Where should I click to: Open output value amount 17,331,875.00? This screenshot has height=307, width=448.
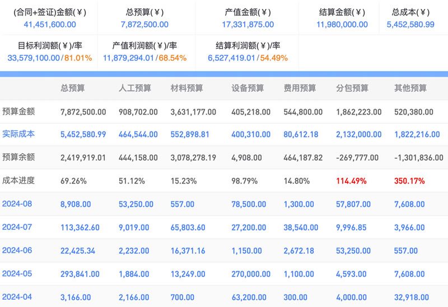pyautogui.click(x=248, y=25)
